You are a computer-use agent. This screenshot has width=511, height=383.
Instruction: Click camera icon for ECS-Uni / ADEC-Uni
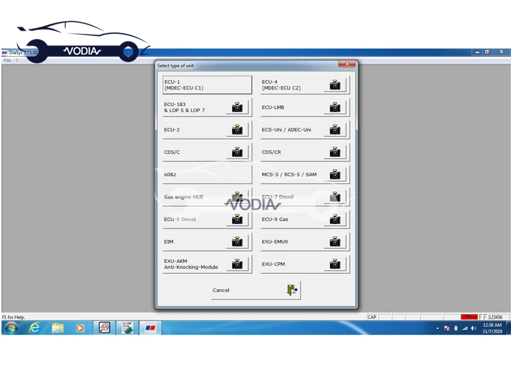pos(335,130)
